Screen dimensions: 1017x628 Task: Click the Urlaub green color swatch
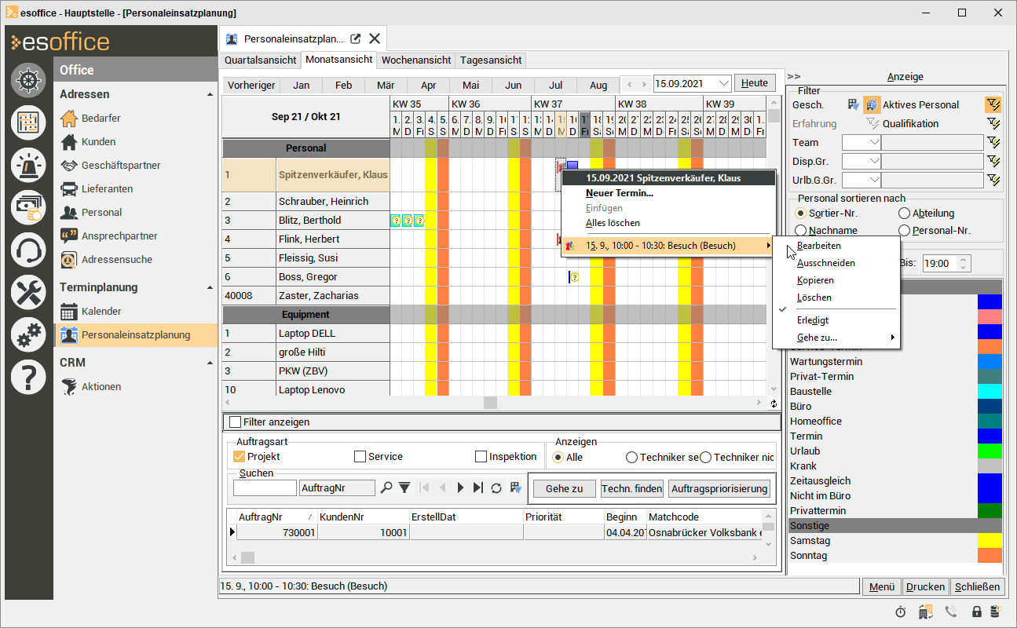(990, 451)
